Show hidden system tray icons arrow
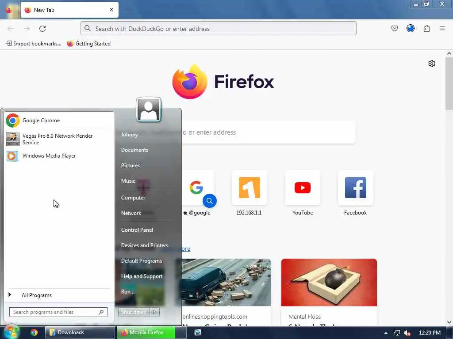Image resolution: width=453 pixels, height=339 pixels. pyautogui.click(x=386, y=333)
